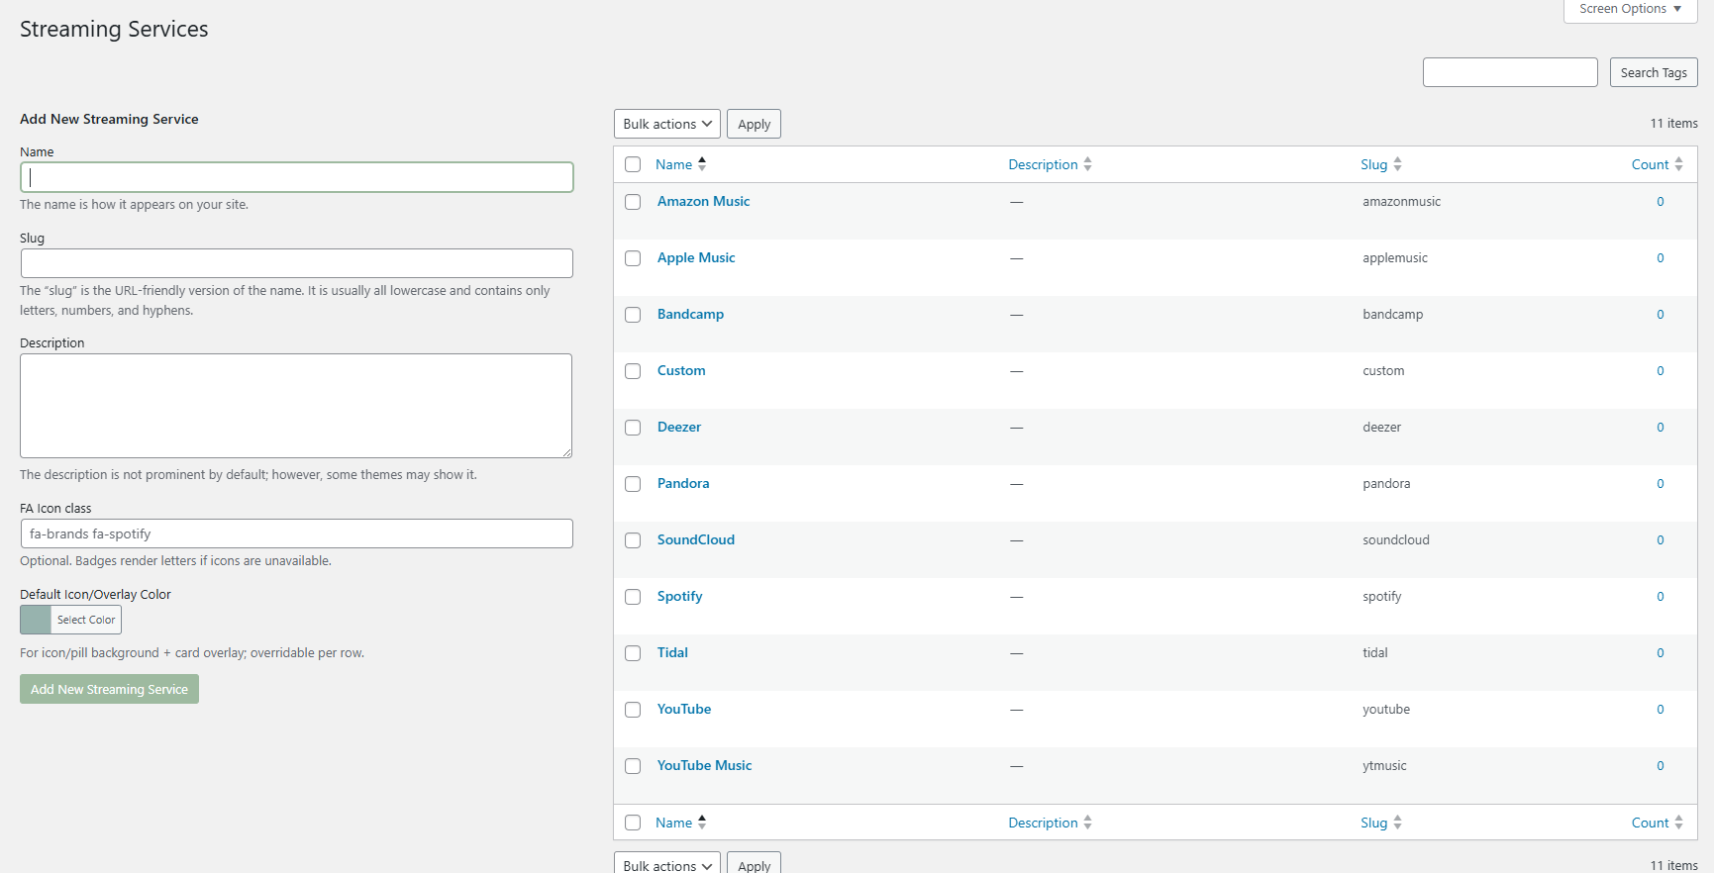Select the Spotify row checkbox
The width and height of the screenshot is (1714, 873).
pos(633,597)
